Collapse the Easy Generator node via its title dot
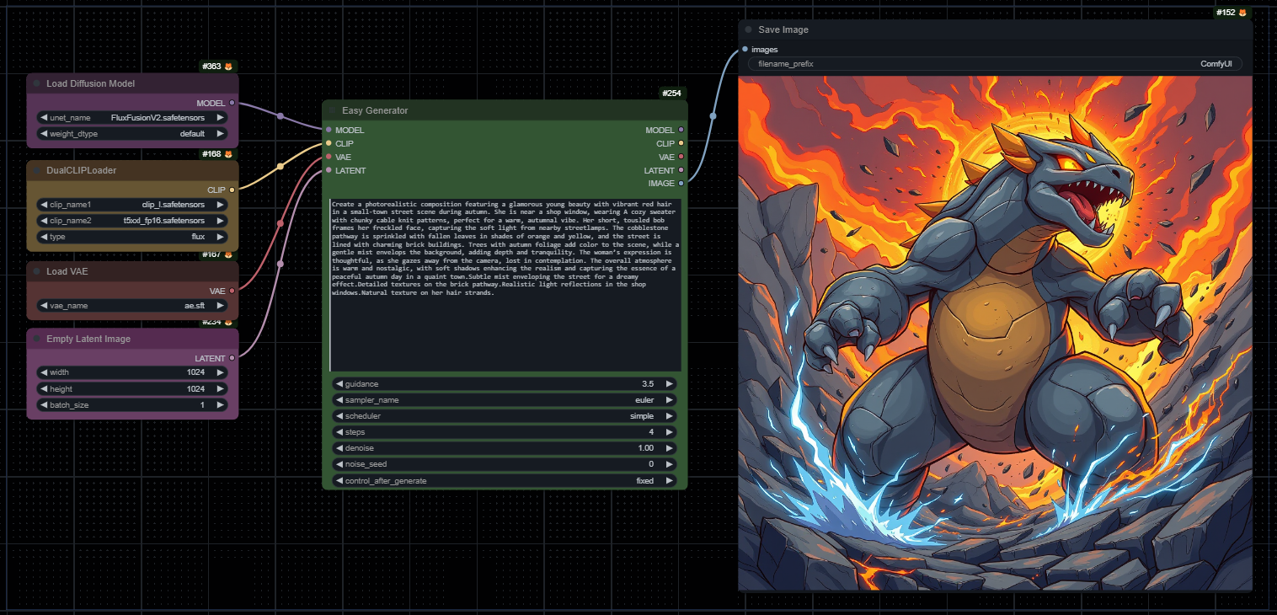 (x=333, y=110)
